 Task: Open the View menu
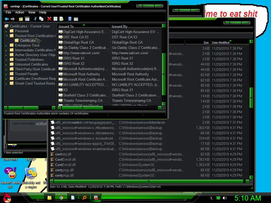32,12
